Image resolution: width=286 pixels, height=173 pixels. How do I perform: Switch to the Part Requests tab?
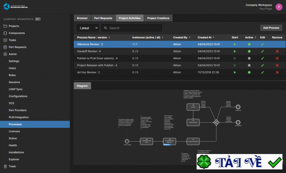pyautogui.click(x=103, y=18)
